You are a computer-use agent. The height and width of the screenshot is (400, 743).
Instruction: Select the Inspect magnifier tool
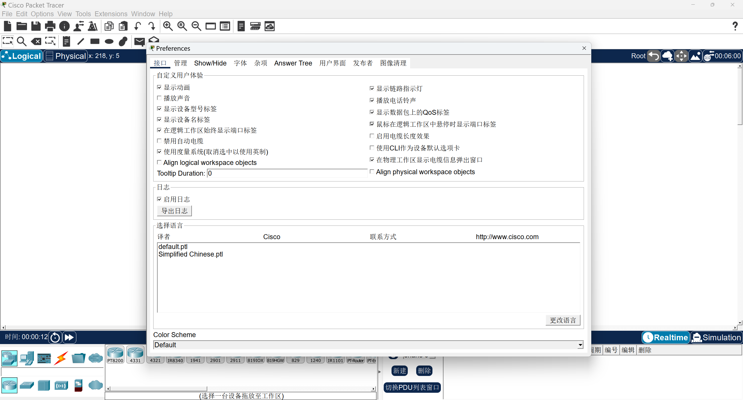tap(22, 41)
